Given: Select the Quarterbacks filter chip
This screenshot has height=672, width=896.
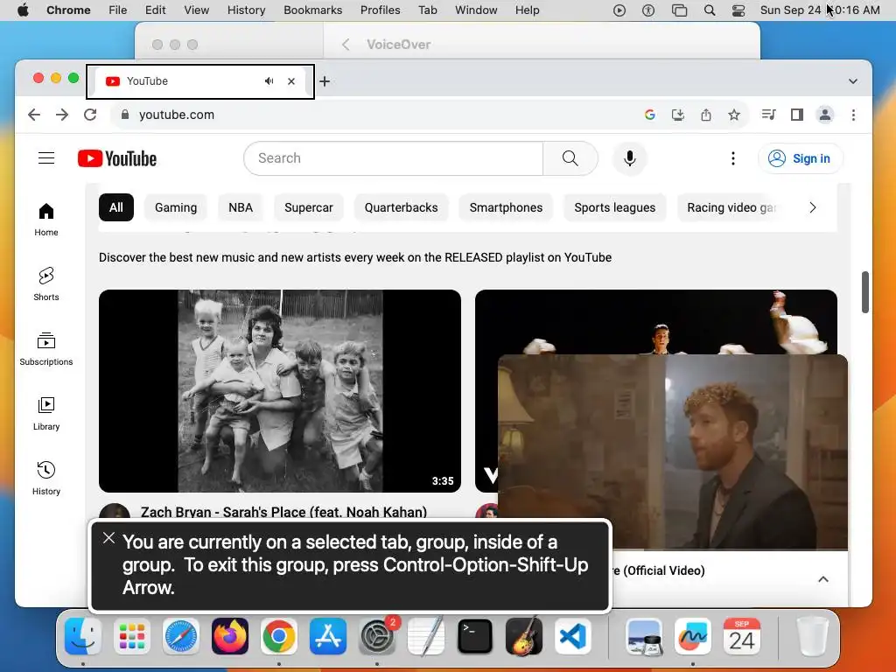Looking at the screenshot, I should pos(401,207).
